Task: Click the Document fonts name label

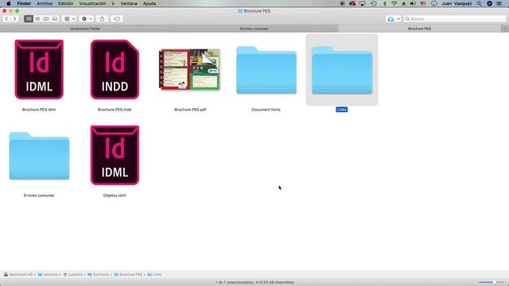Action: pos(266,110)
